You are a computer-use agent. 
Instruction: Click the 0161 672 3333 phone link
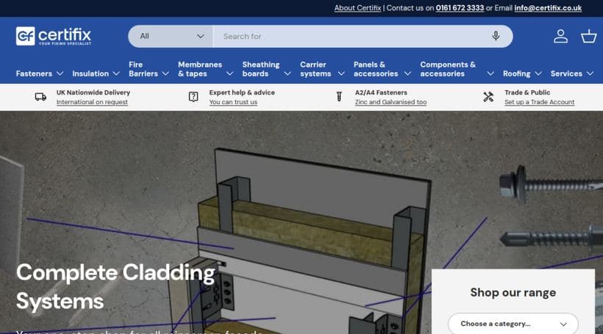pyautogui.click(x=460, y=8)
